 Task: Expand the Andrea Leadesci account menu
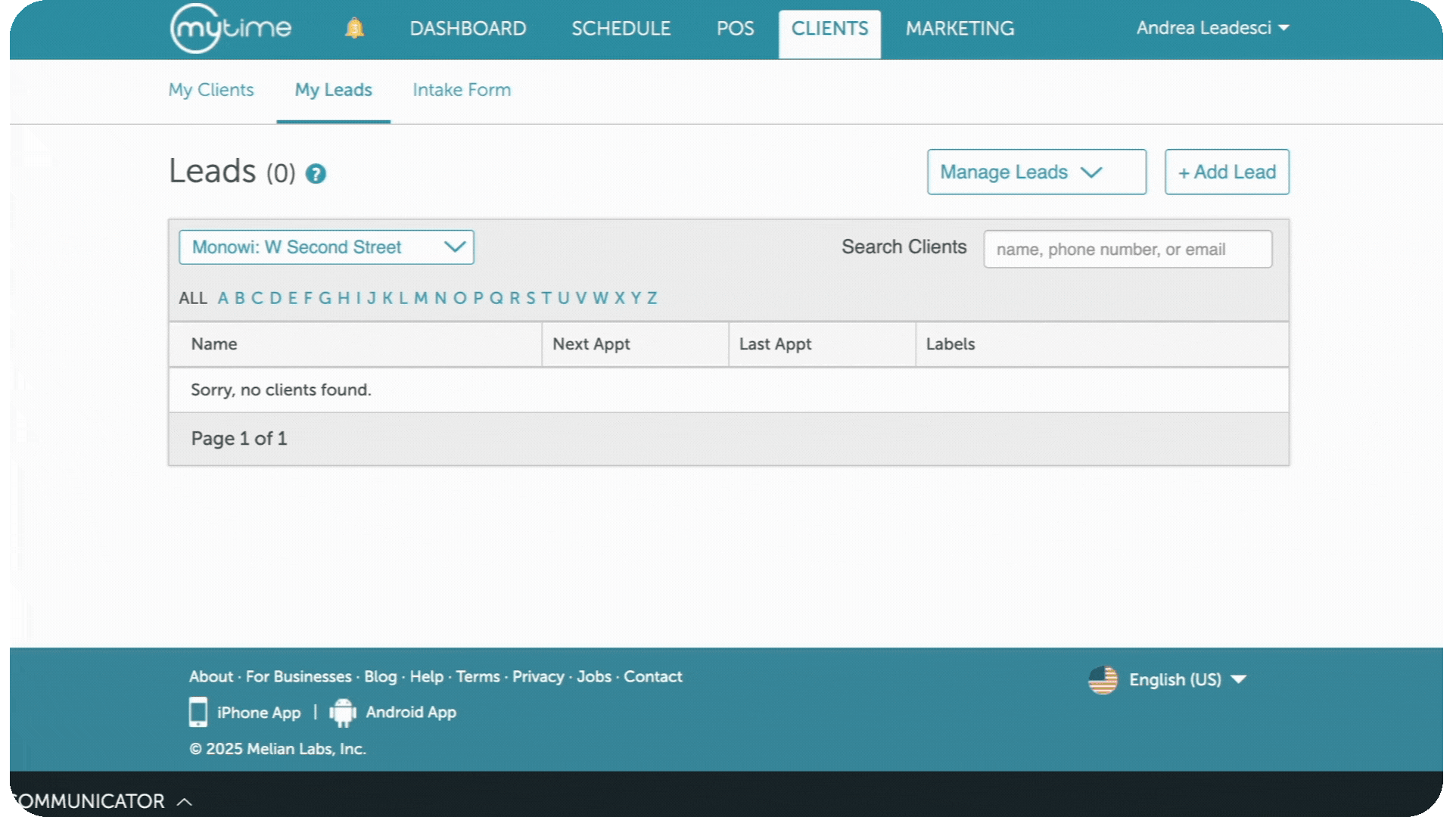click(x=1212, y=28)
